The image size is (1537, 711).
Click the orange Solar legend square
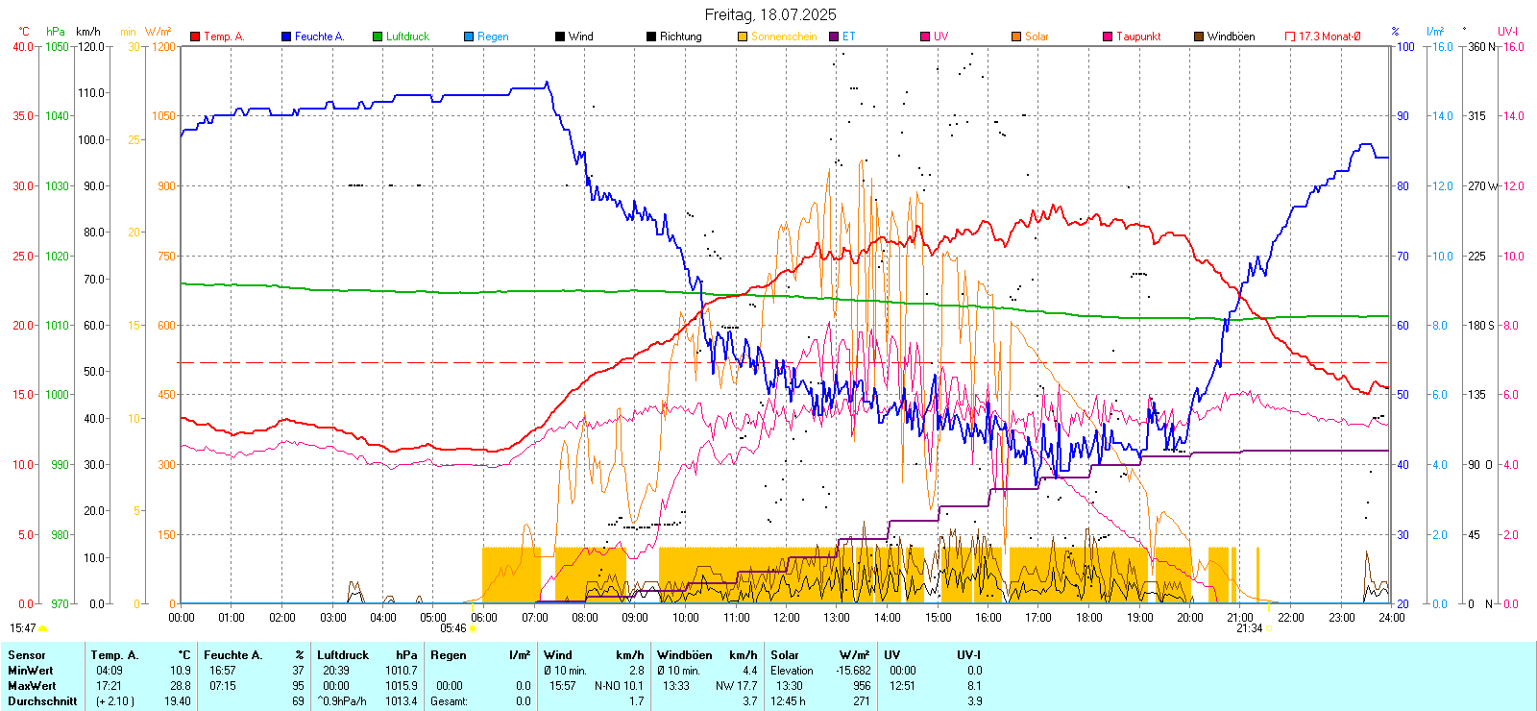point(1016,37)
